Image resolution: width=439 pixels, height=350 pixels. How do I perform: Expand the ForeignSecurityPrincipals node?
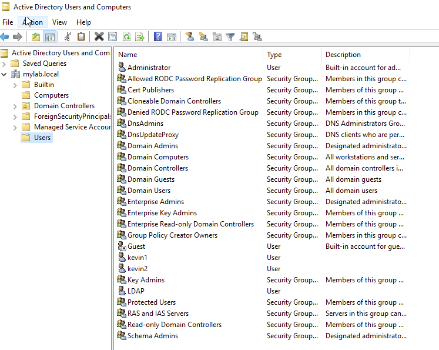coord(15,117)
